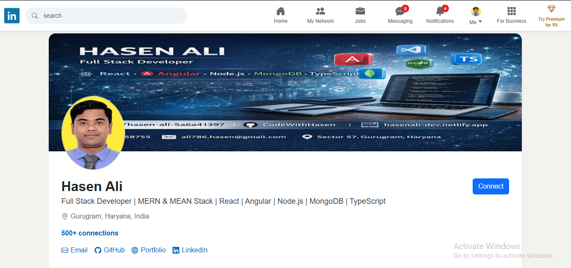Click the 500+ connections link
Image resolution: width=571 pixels, height=268 pixels.
(x=90, y=233)
